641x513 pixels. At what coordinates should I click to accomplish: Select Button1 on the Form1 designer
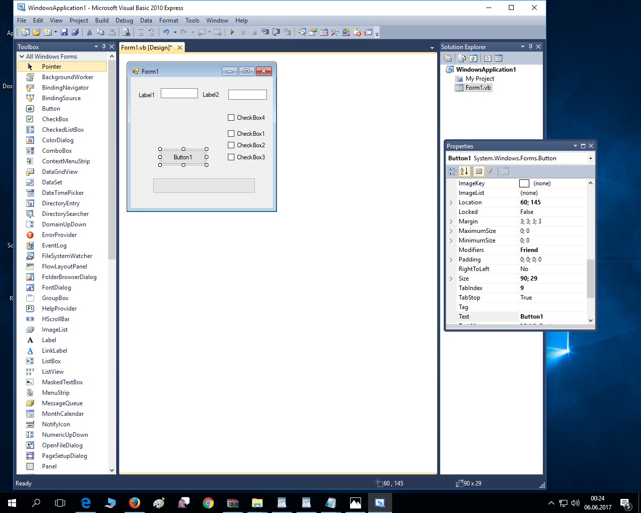point(183,157)
